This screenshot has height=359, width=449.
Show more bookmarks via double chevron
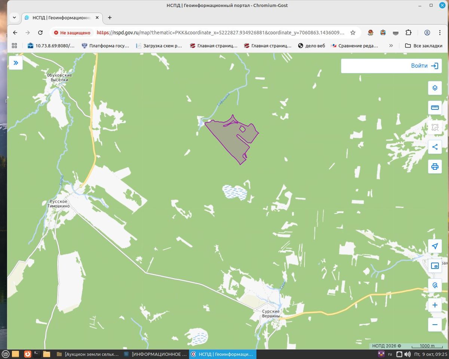pyautogui.click(x=391, y=46)
